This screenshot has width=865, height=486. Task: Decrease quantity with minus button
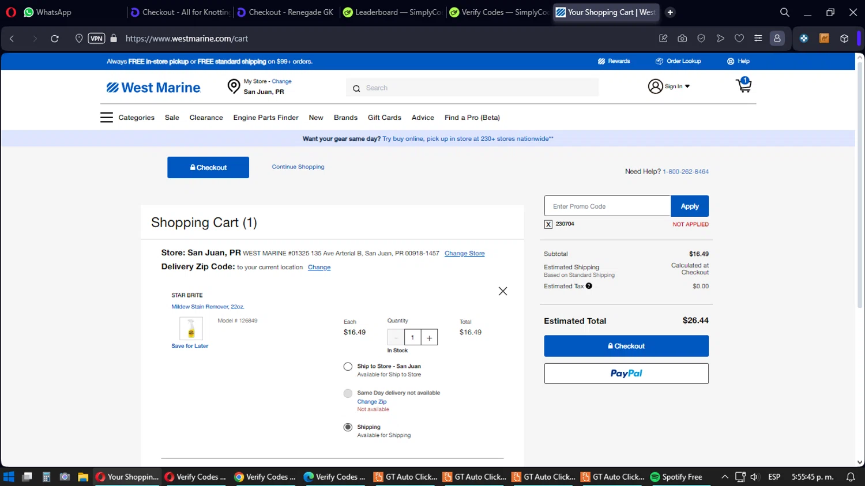tap(396, 338)
